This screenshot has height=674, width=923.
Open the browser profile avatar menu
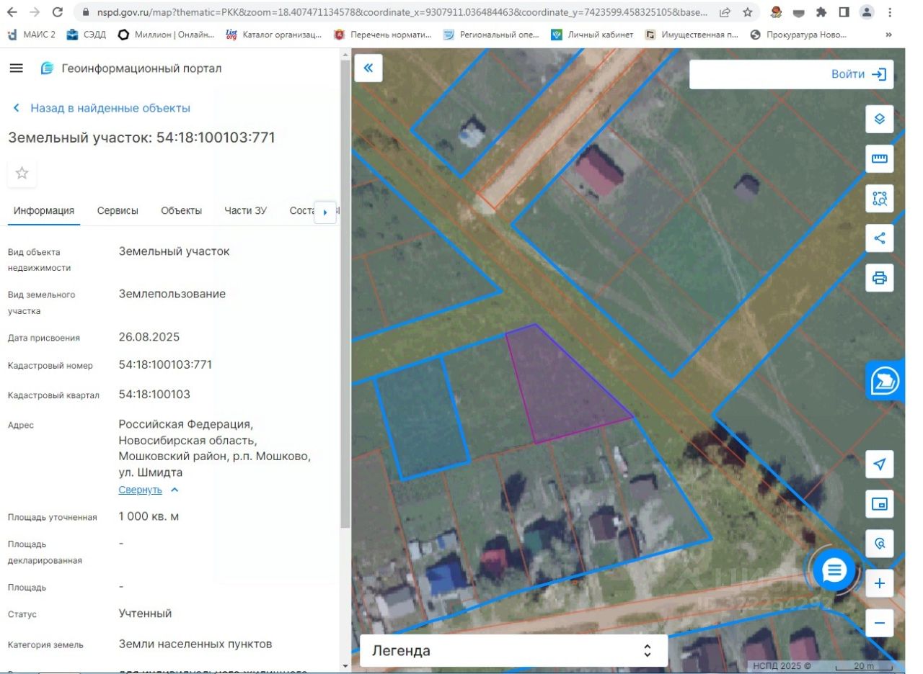coord(867,12)
